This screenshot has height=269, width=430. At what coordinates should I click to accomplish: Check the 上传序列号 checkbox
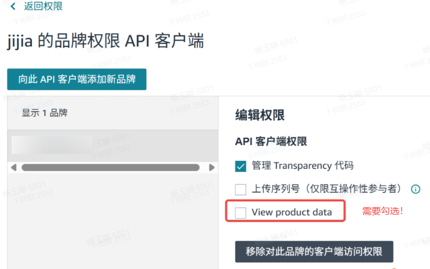tap(241, 190)
